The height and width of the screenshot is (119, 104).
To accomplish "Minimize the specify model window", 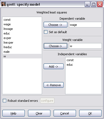I will pyautogui.click(x=87, y=4).
